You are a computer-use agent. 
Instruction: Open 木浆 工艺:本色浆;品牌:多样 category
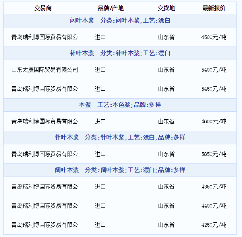(x=120, y=105)
